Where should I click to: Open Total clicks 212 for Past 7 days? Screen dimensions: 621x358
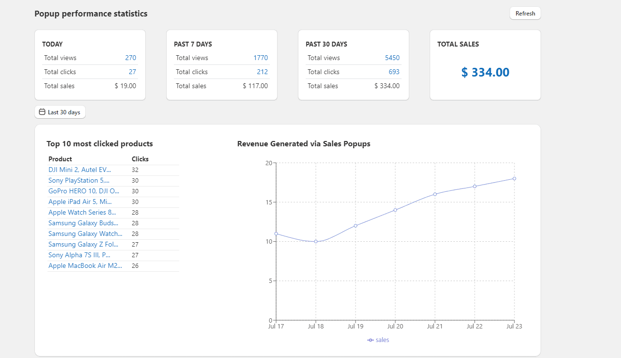(x=262, y=72)
